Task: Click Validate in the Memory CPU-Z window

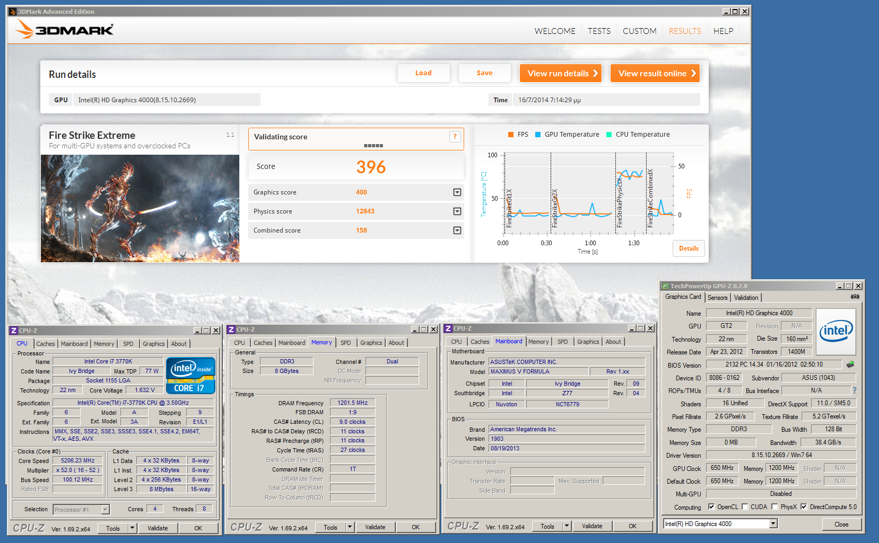Action: tap(375, 527)
